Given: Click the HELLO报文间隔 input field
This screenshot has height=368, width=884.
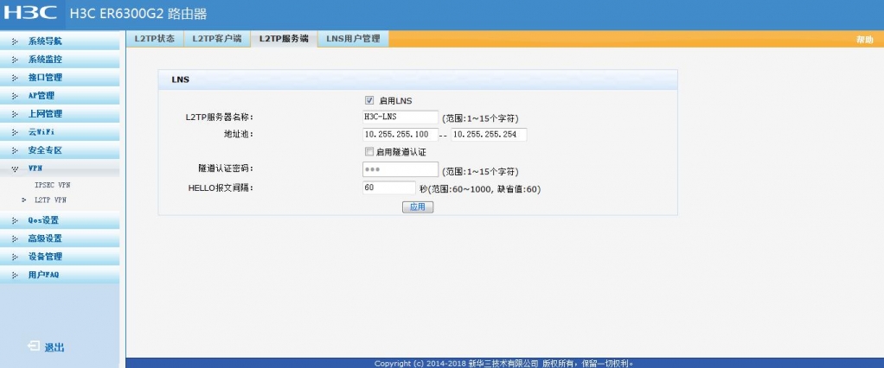Looking at the screenshot, I should point(389,188).
